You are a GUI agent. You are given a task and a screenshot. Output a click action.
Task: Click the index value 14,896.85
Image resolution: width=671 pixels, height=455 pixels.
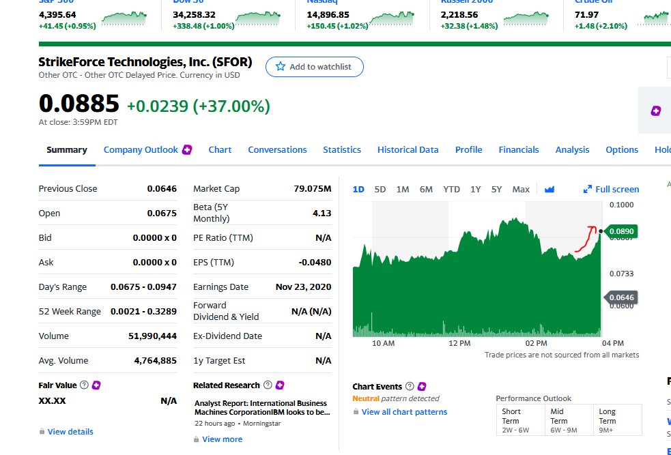click(328, 14)
